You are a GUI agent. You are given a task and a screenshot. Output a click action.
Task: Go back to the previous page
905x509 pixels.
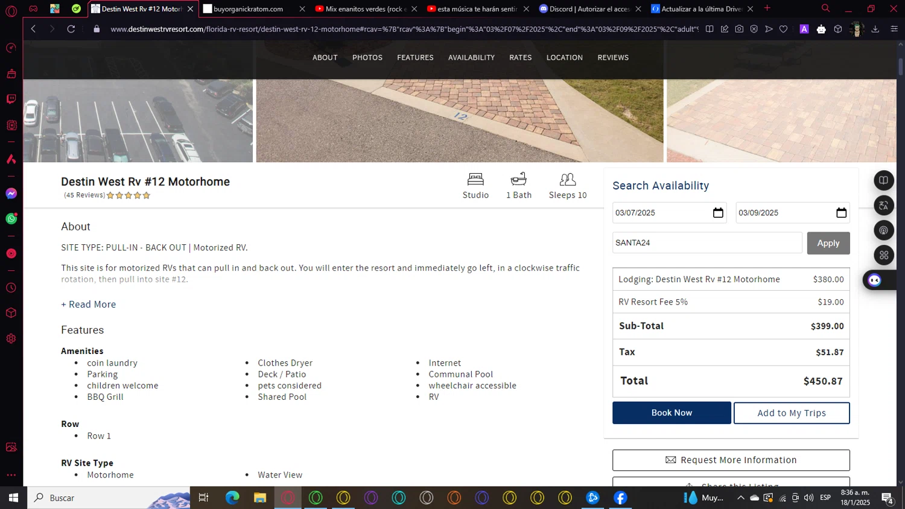pyautogui.click(x=34, y=29)
